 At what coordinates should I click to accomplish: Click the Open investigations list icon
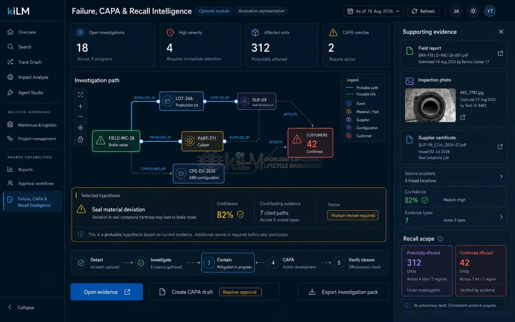80,33
